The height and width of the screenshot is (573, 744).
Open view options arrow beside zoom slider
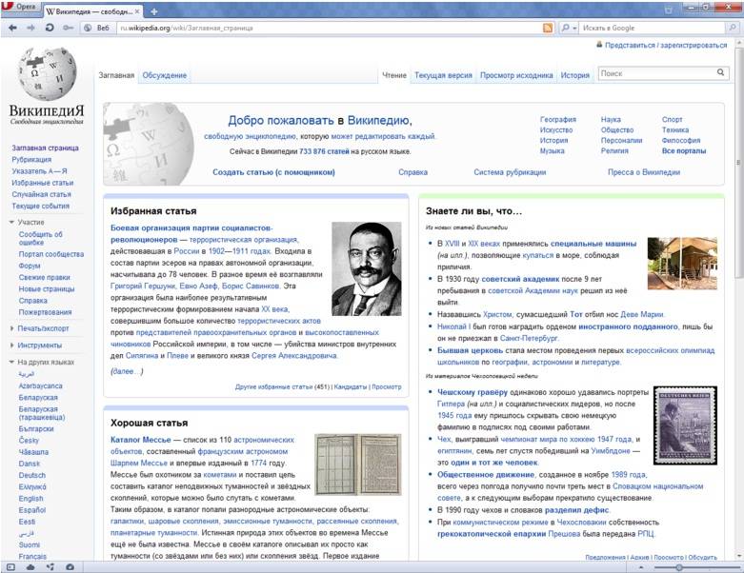click(x=641, y=567)
